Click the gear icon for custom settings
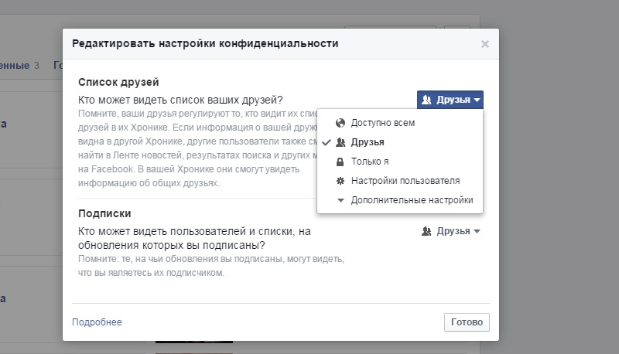This screenshot has height=354, width=619. (340, 181)
